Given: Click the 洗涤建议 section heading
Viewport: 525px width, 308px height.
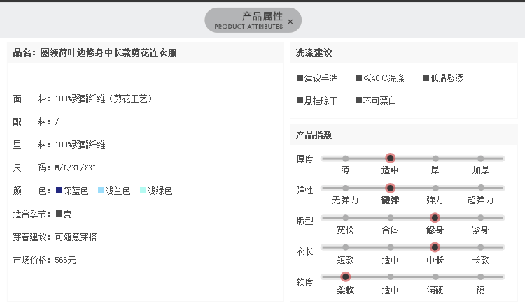Looking at the screenshot, I should tap(314, 53).
